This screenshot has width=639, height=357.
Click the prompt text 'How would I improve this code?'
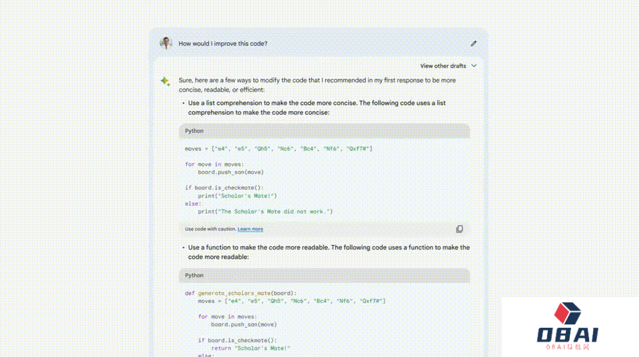[x=223, y=44]
